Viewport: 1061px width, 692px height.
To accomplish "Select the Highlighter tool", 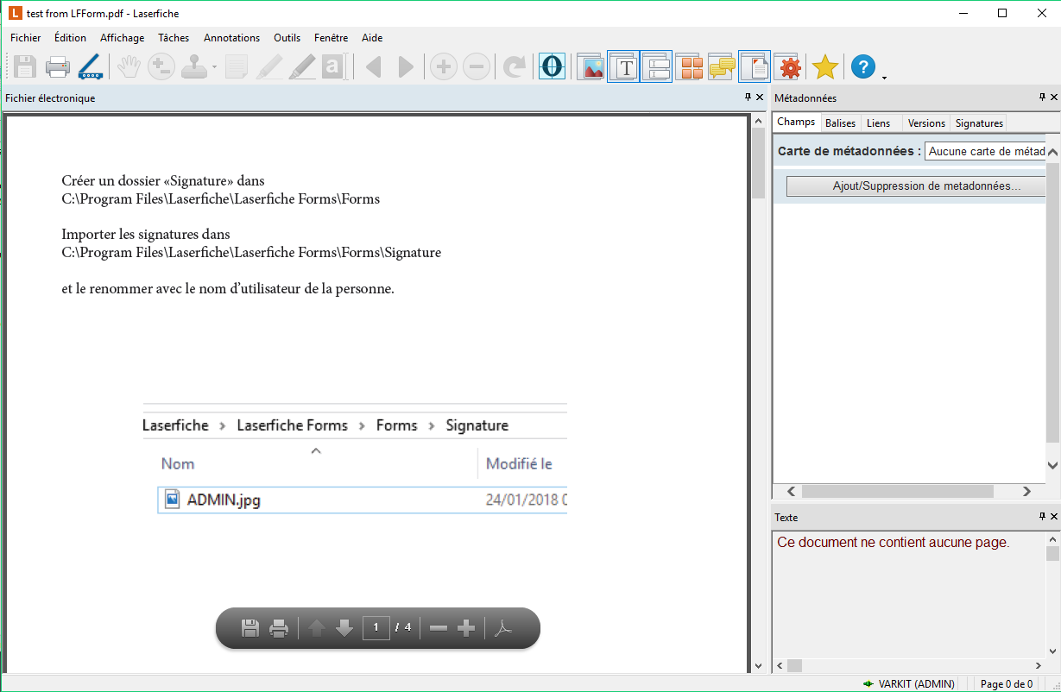I will click(269, 66).
